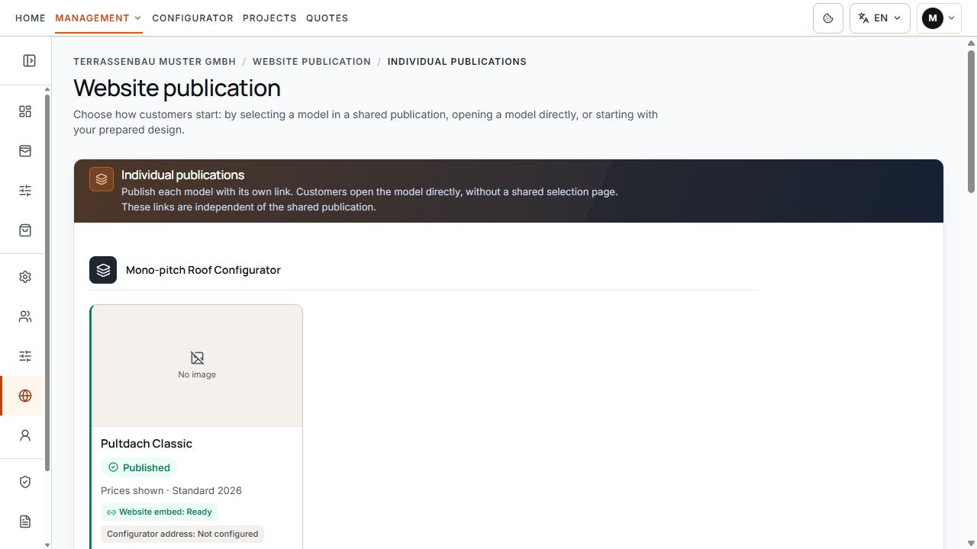
Task: Click the Website Publication breadcrumb
Action: pos(311,62)
